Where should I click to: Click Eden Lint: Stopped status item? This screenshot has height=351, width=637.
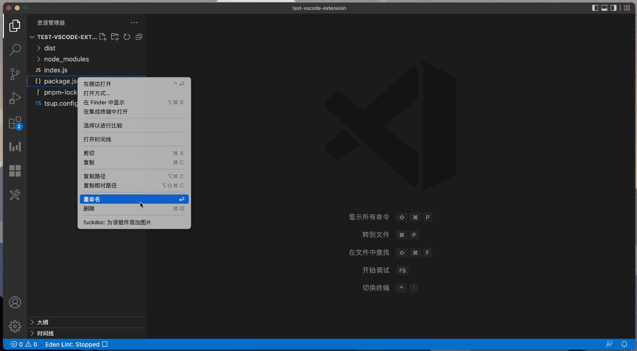coord(76,344)
